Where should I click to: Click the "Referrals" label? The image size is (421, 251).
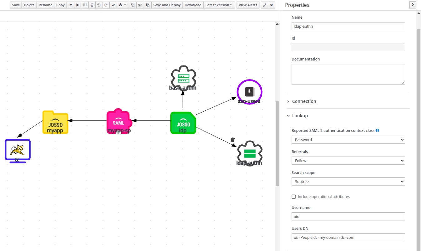coord(300,152)
